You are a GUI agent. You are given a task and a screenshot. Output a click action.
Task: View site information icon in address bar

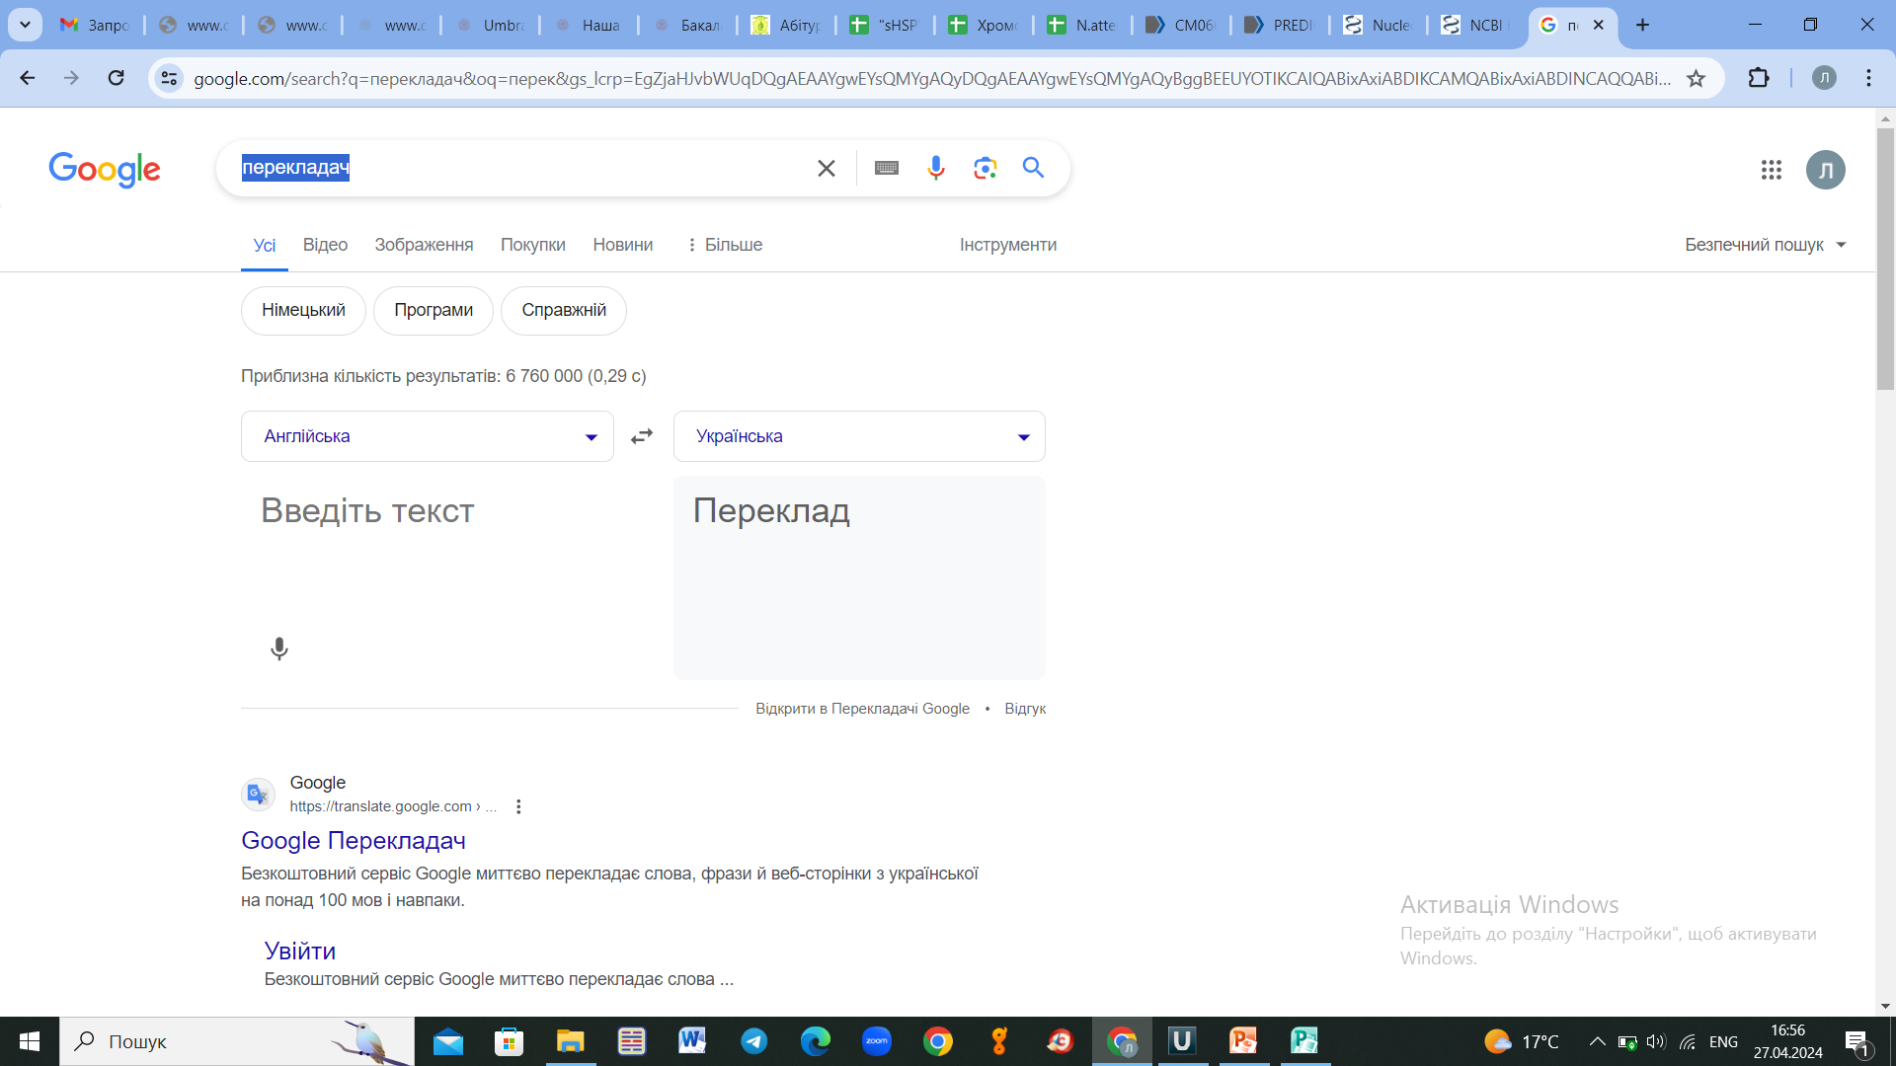coord(170,78)
